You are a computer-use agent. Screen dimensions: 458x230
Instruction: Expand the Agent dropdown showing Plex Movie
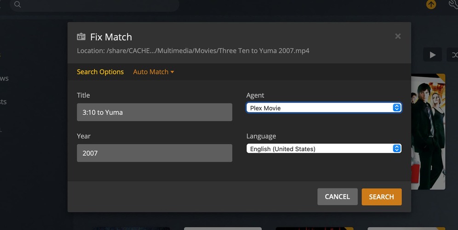(320, 108)
